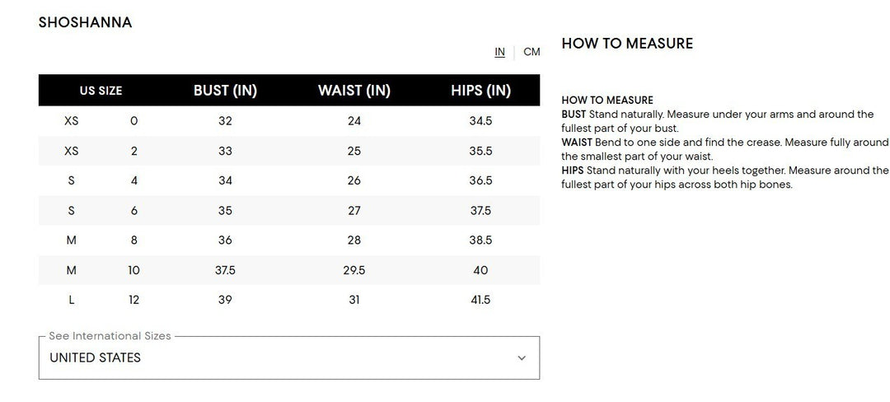Click the L size label in table

72,300
